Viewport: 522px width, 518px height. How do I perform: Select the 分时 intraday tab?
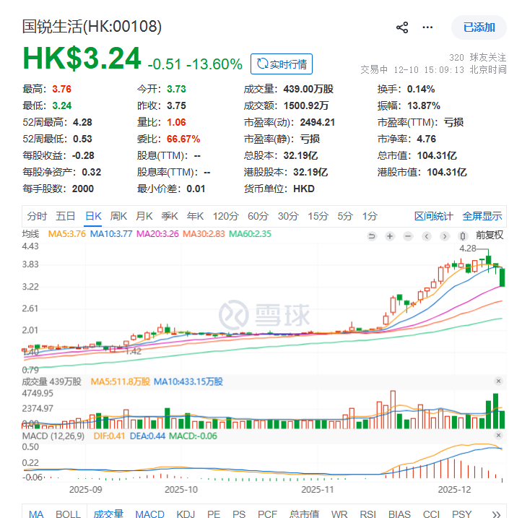37,216
